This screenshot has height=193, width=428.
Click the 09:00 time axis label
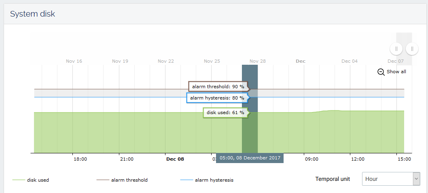coord(311,159)
